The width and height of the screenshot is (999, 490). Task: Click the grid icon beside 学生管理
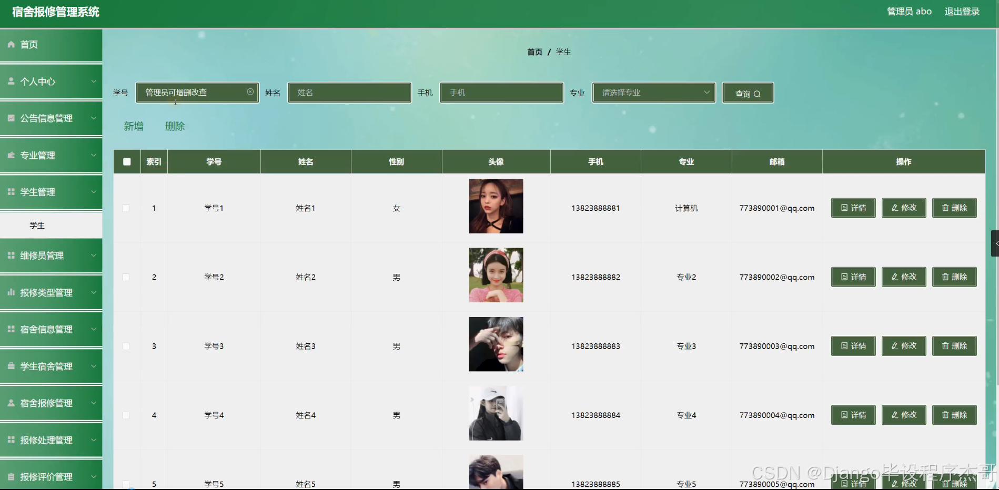click(11, 192)
